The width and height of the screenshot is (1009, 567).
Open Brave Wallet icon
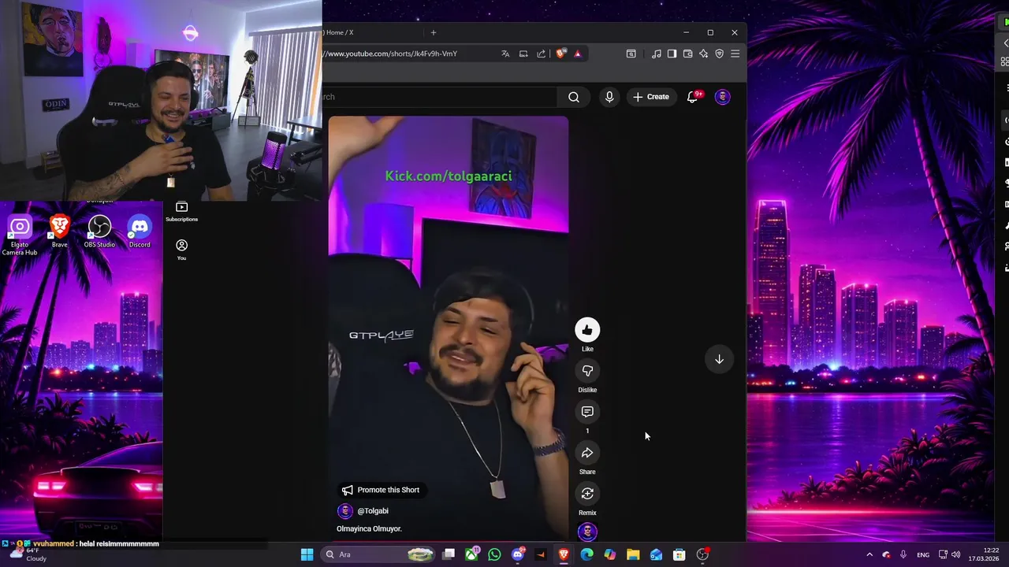tap(688, 54)
